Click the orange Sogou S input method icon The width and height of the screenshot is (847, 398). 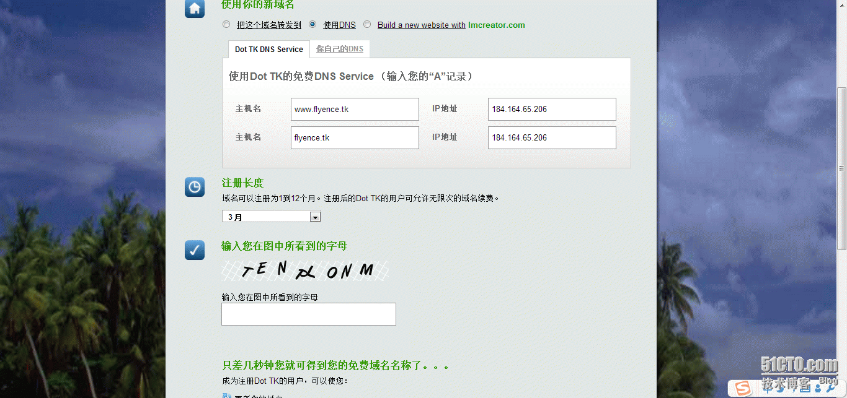pyautogui.click(x=743, y=388)
